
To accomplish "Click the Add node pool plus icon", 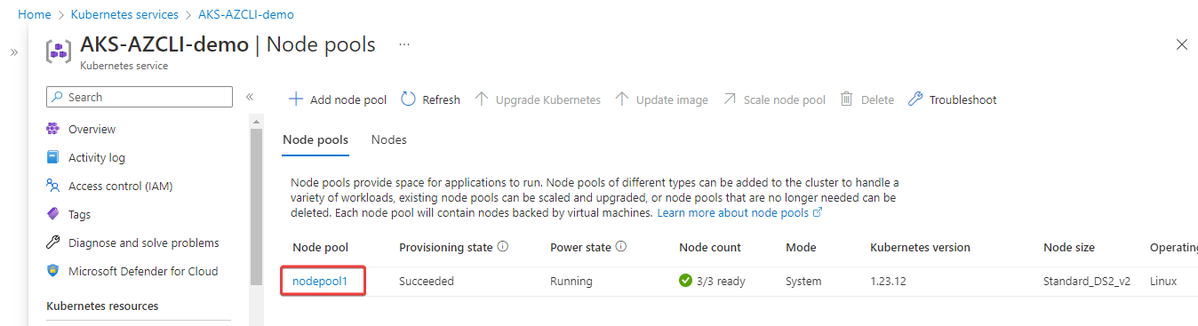I will click(x=296, y=99).
